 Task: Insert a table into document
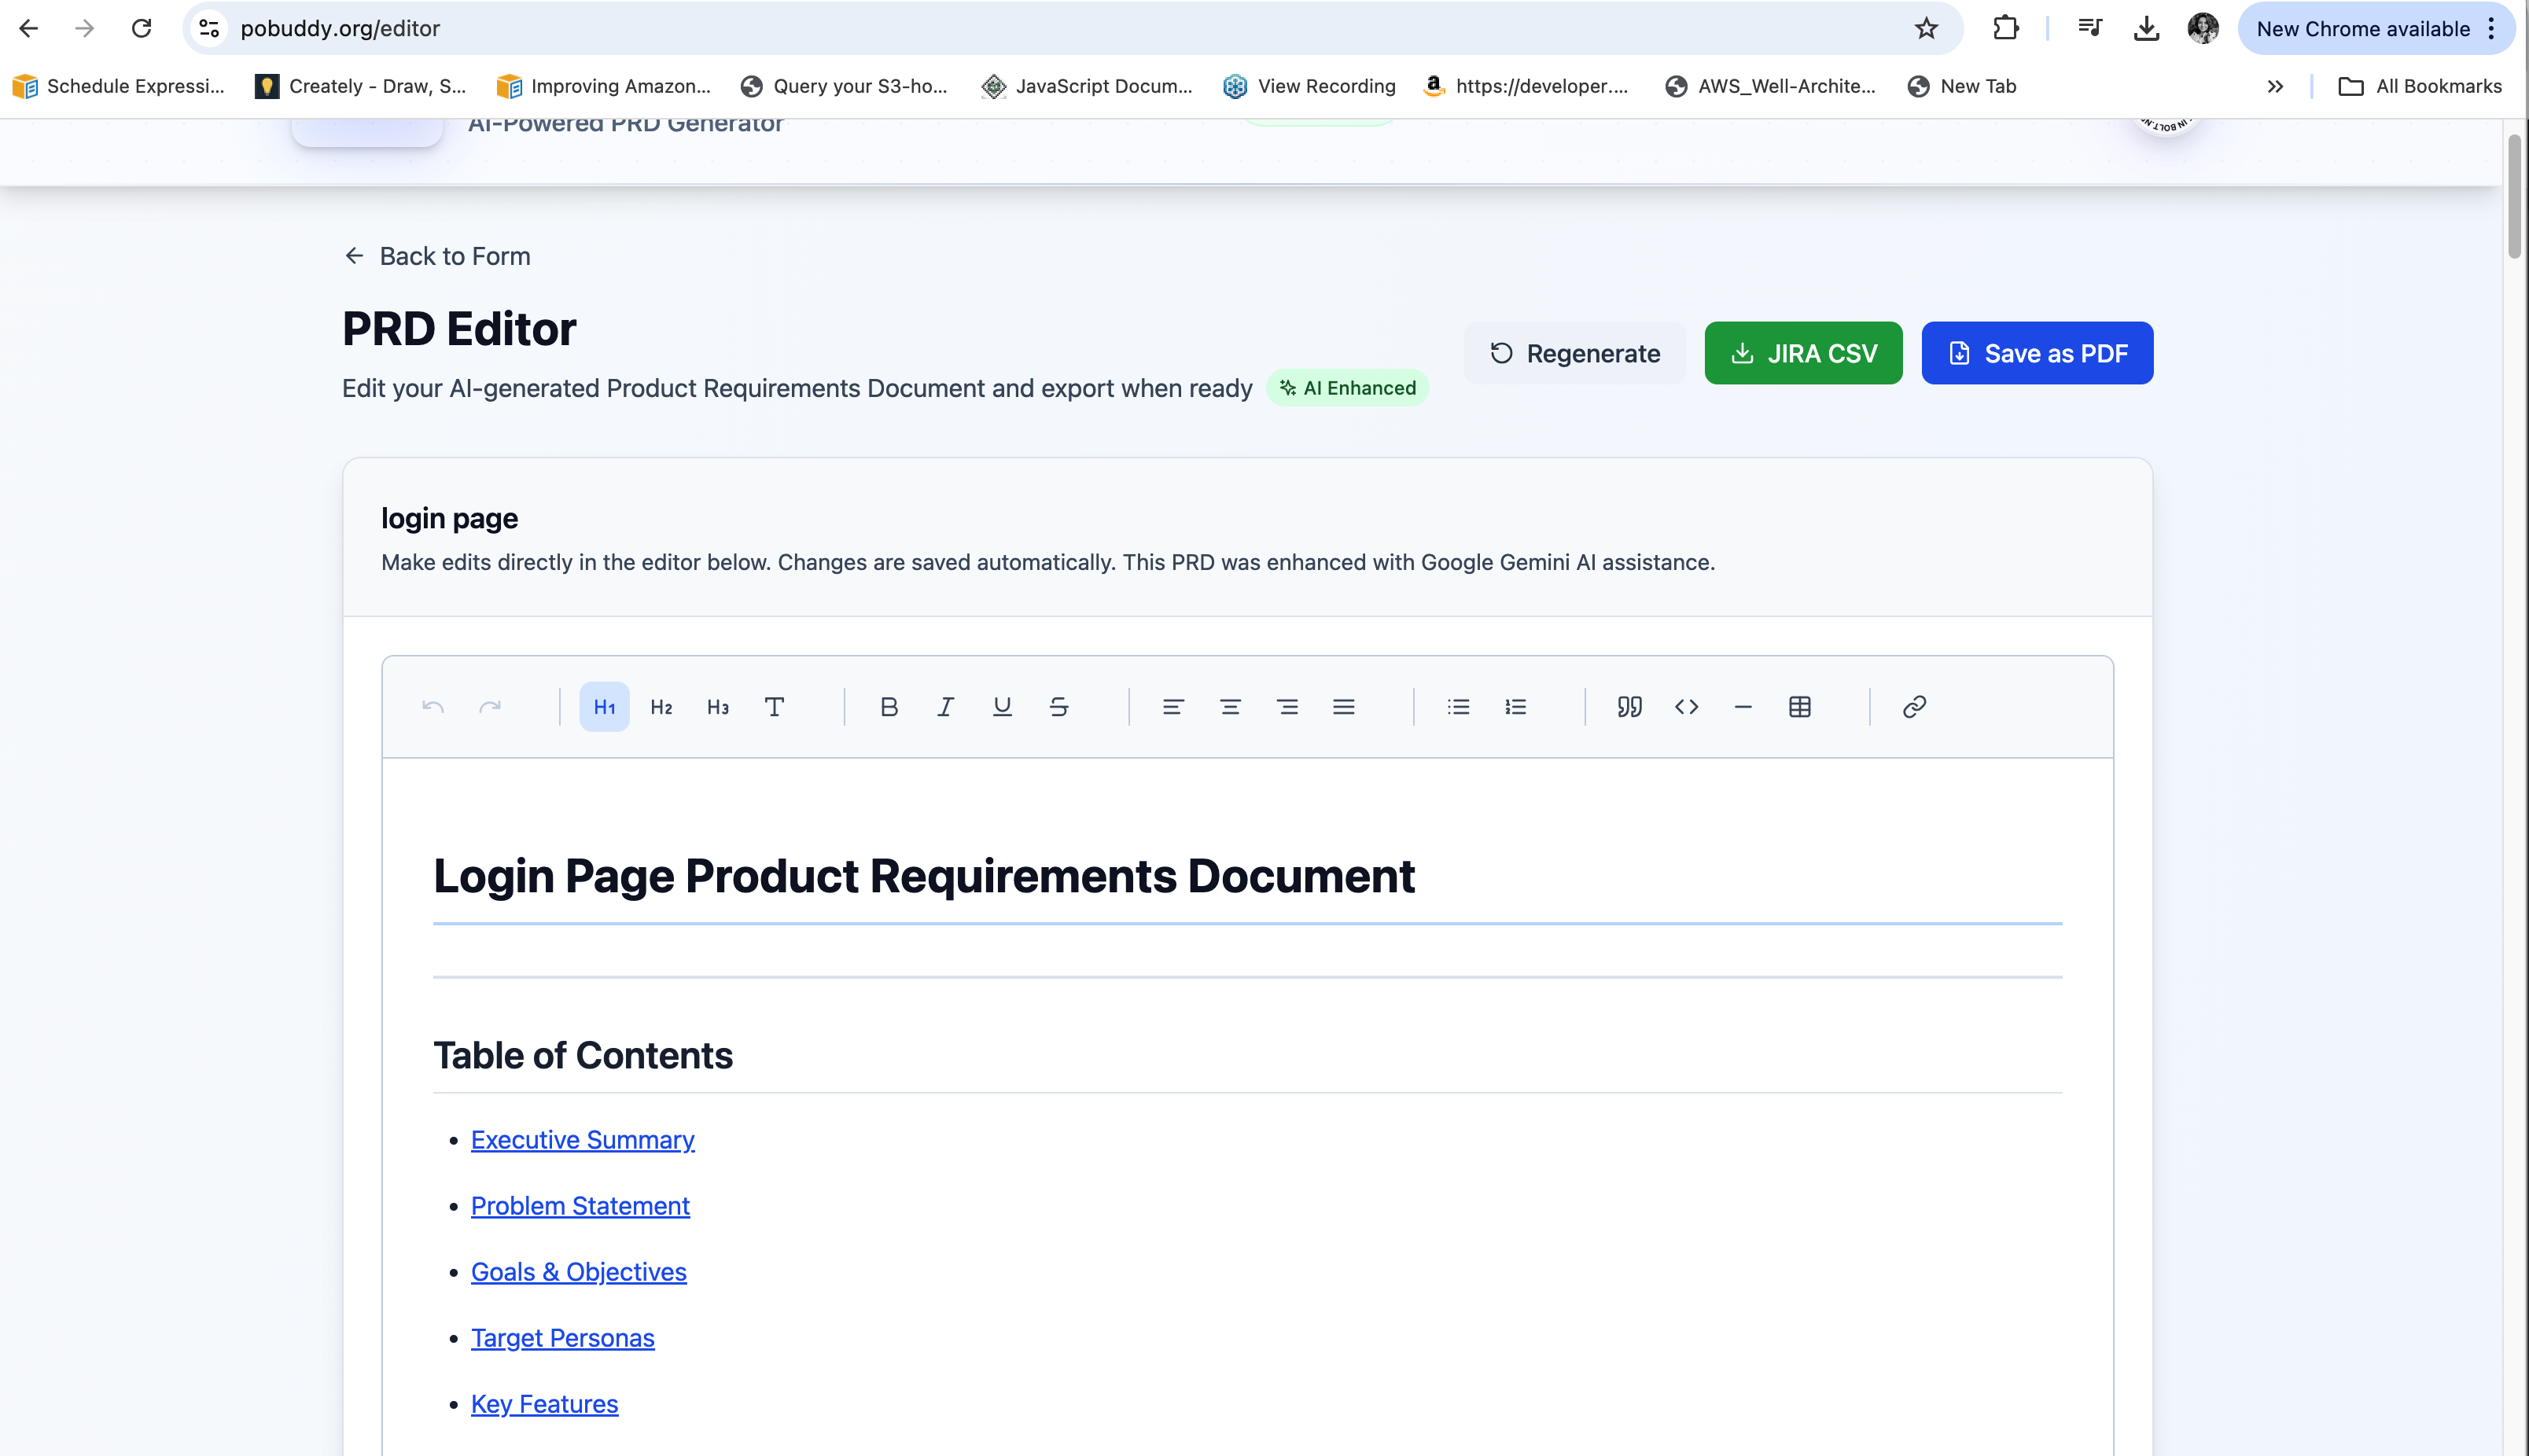(1799, 707)
